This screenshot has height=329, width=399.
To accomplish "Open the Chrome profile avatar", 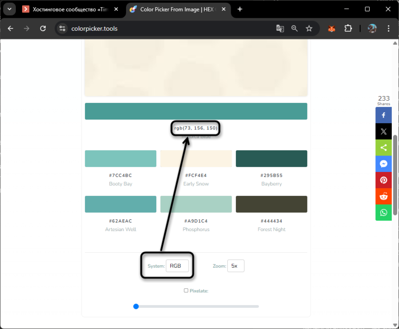I will [x=372, y=28].
